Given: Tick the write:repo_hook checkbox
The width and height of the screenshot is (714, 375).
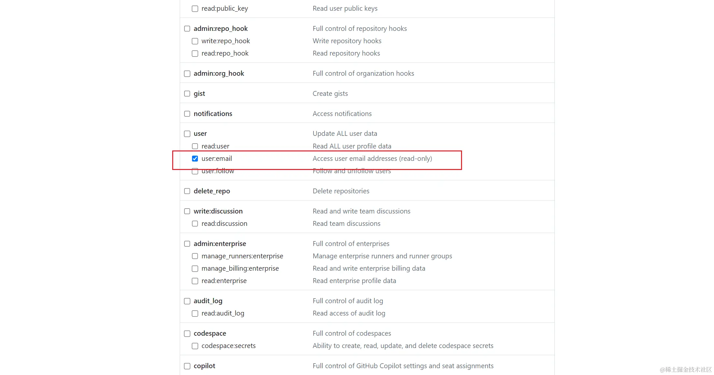Looking at the screenshot, I should tap(195, 41).
